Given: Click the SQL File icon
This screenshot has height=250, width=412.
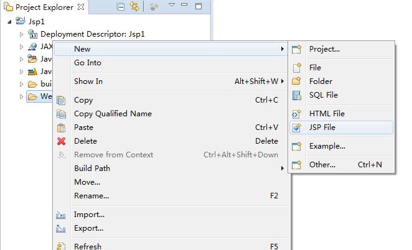Looking at the screenshot, I should tap(297, 95).
